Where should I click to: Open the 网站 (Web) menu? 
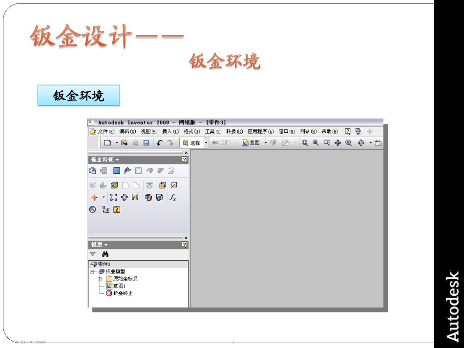308,131
